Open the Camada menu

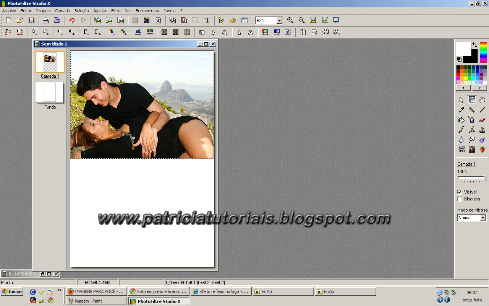[x=62, y=11]
